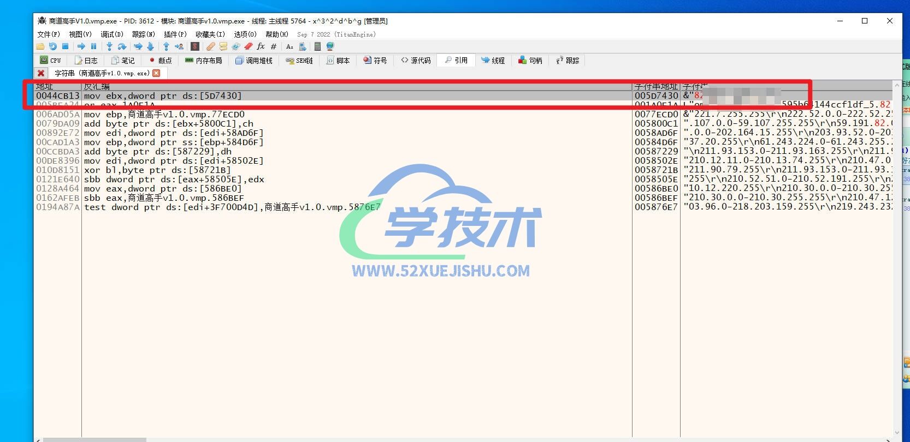
Task: Open the calculator toolbar icon
Action: pos(317,46)
